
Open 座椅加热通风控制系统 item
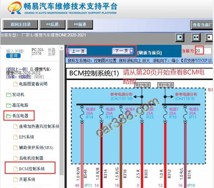click(39, 127)
